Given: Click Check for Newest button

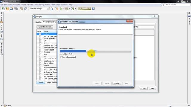Looking at the screenshot, I should (44, 27).
